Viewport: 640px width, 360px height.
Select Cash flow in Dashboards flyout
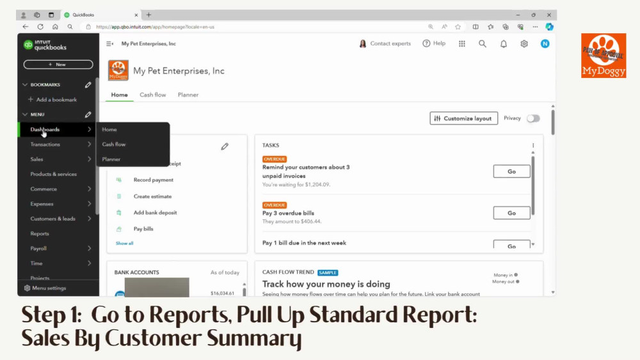pos(114,145)
